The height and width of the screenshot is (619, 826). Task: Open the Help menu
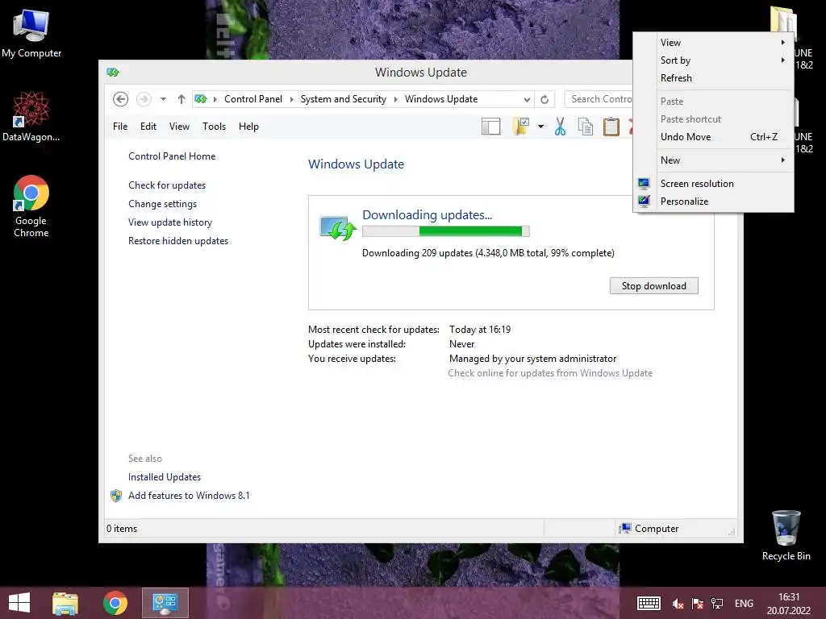[x=248, y=127]
